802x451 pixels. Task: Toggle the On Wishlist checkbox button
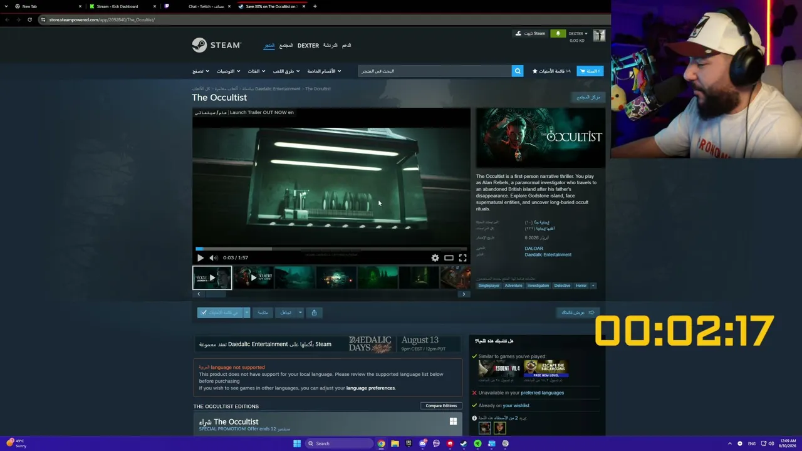pyautogui.click(x=220, y=313)
